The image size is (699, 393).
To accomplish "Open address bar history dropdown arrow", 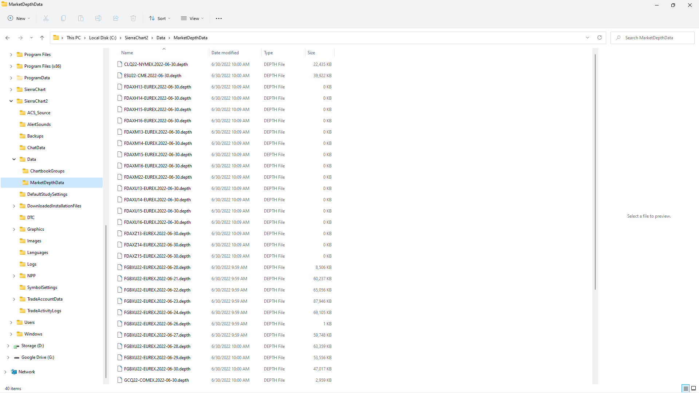I will click(588, 38).
